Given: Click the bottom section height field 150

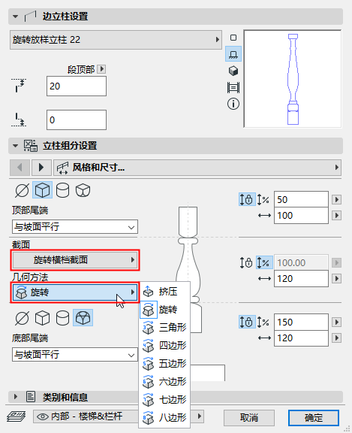Looking at the screenshot, I should coord(301,322).
